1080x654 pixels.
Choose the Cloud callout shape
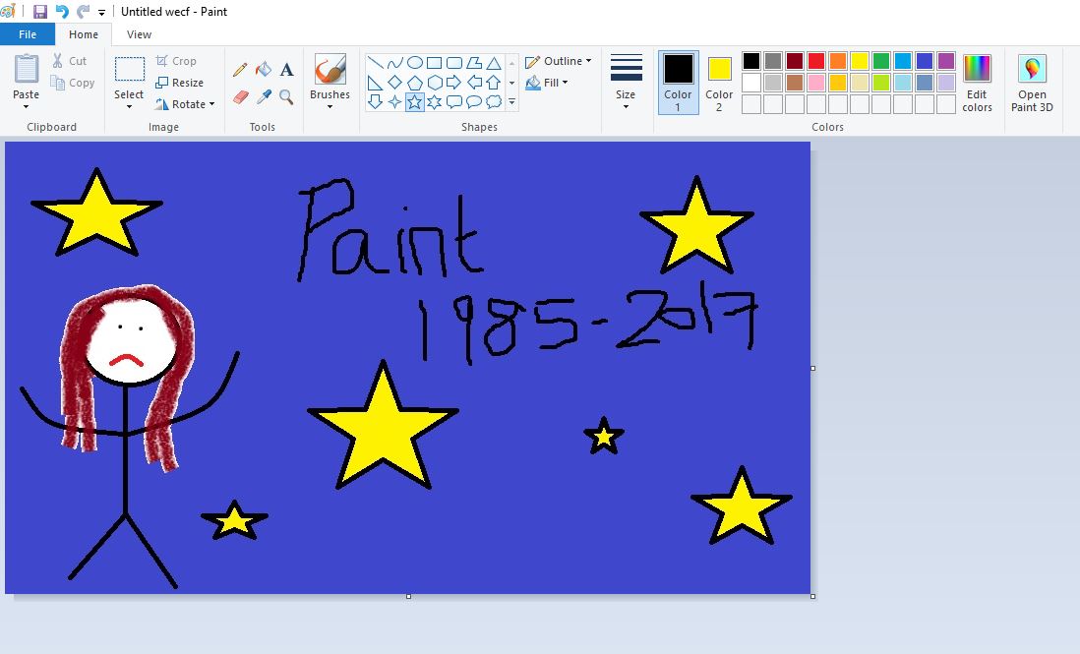click(x=493, y=102)
